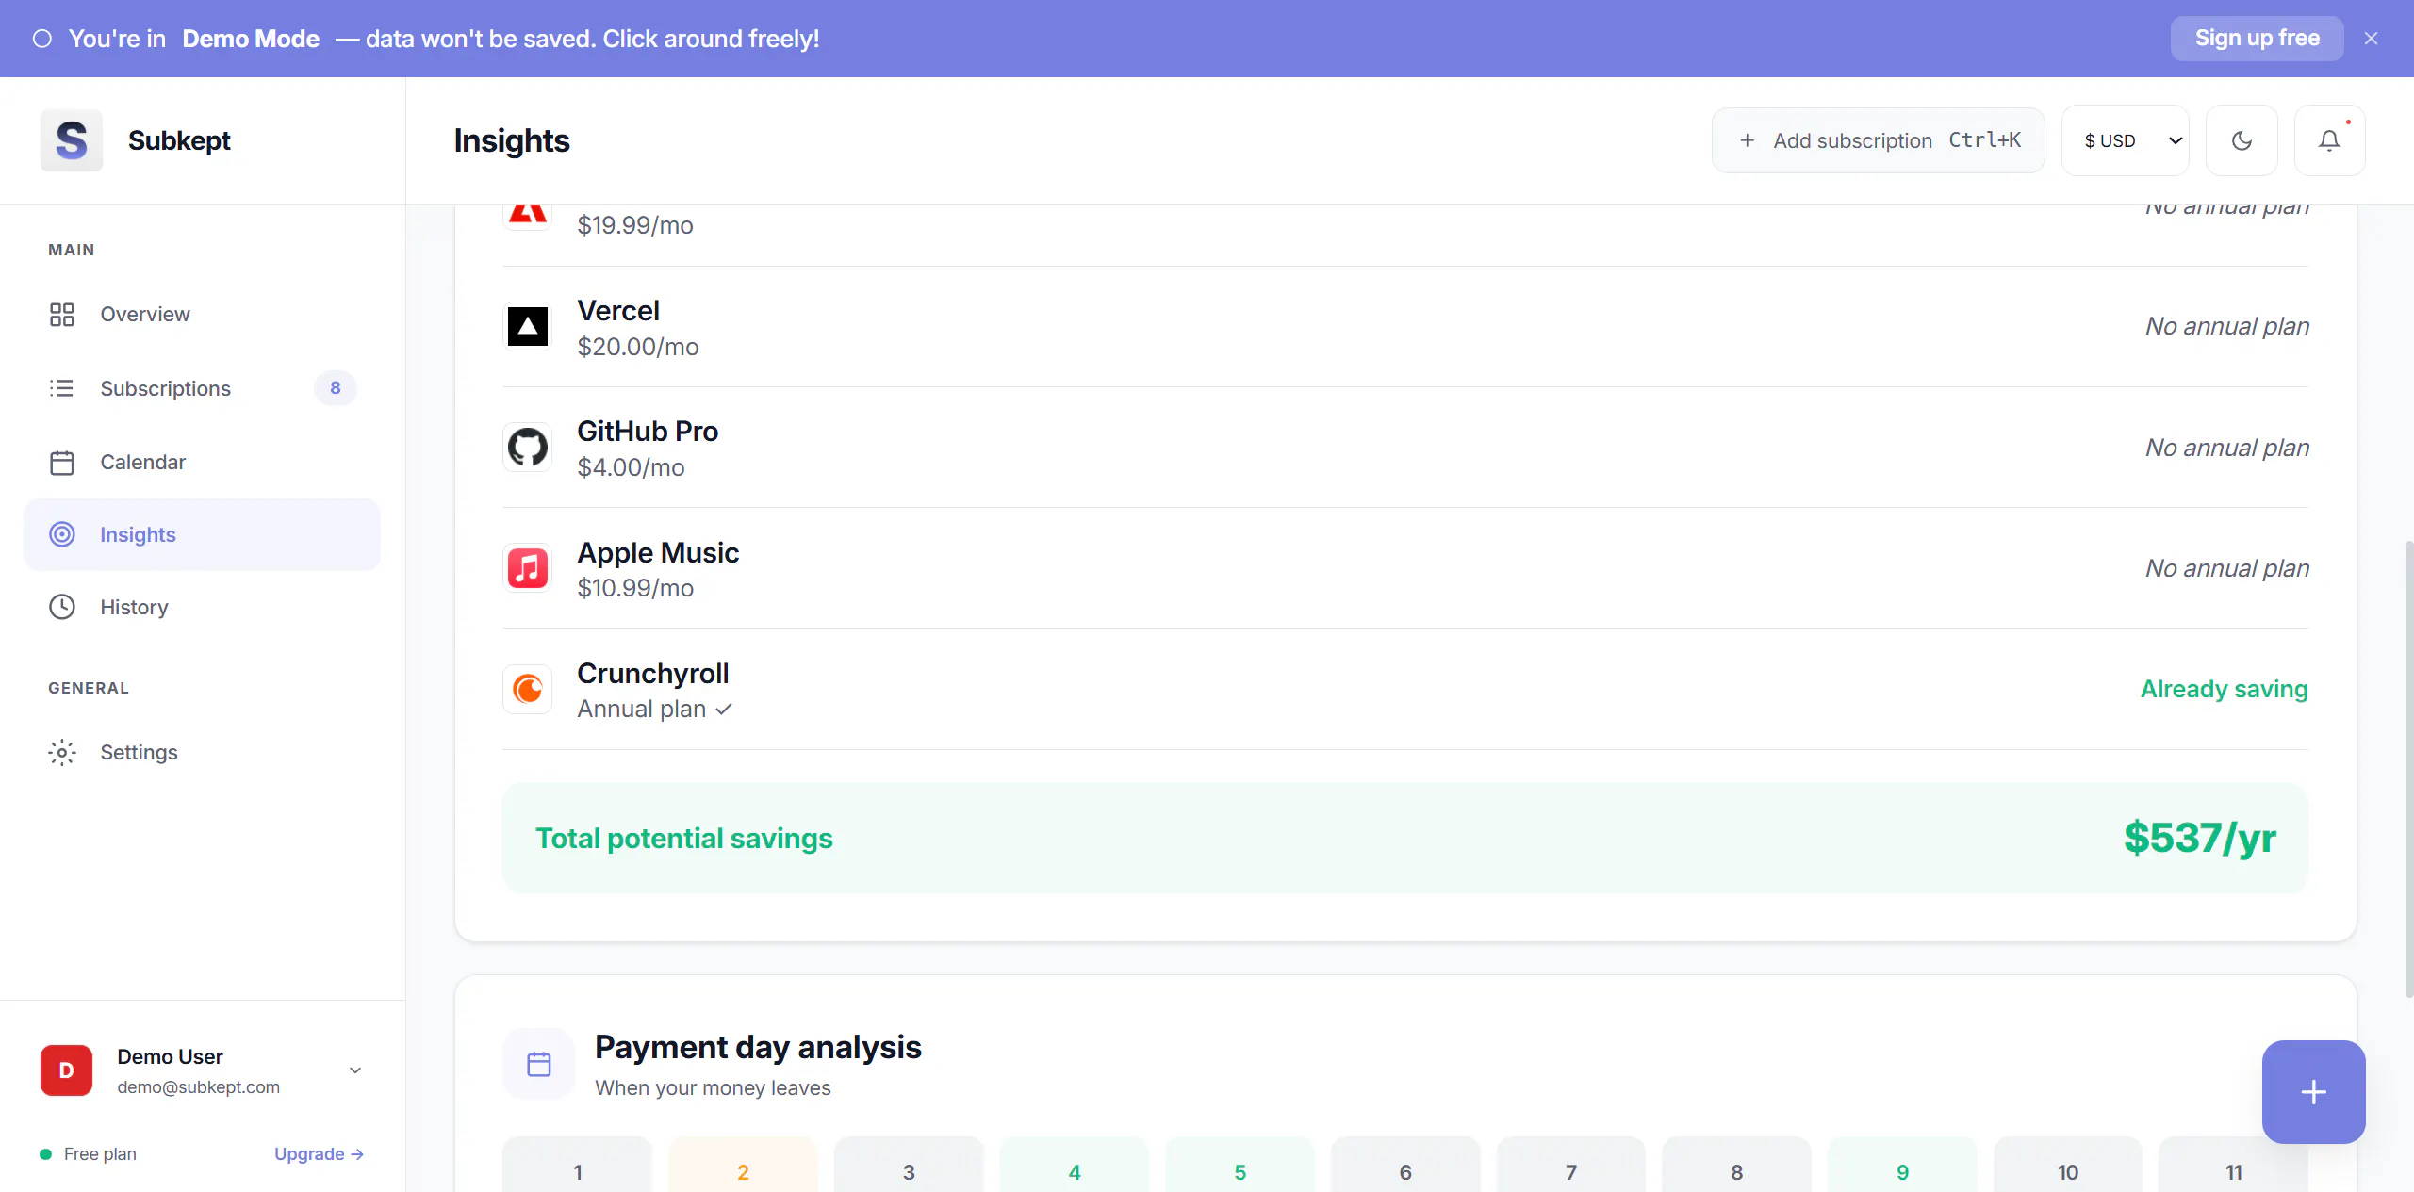Image resolution: width=2414 pixels, height=1192 pixels.
Task: Click the Settings gear icon
Action: pos(62,752)
